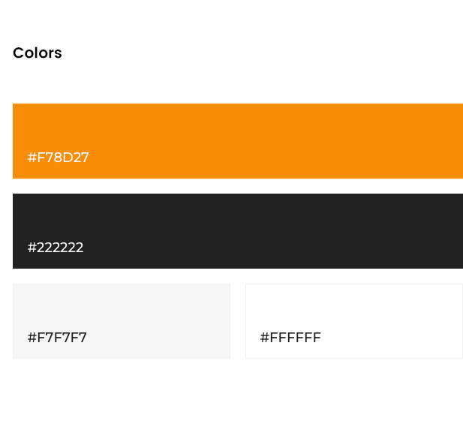Image resolution: width=463 pixels, height=433 pixels.
Task: Choose the off-white gray color box
Action: (122, 321)
